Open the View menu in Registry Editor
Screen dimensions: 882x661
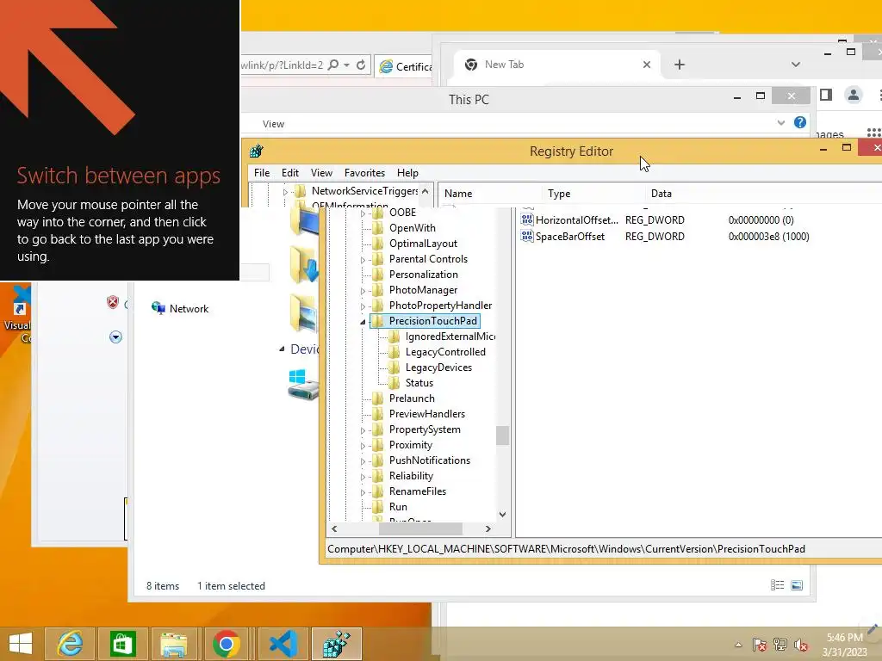click(321, 172)
